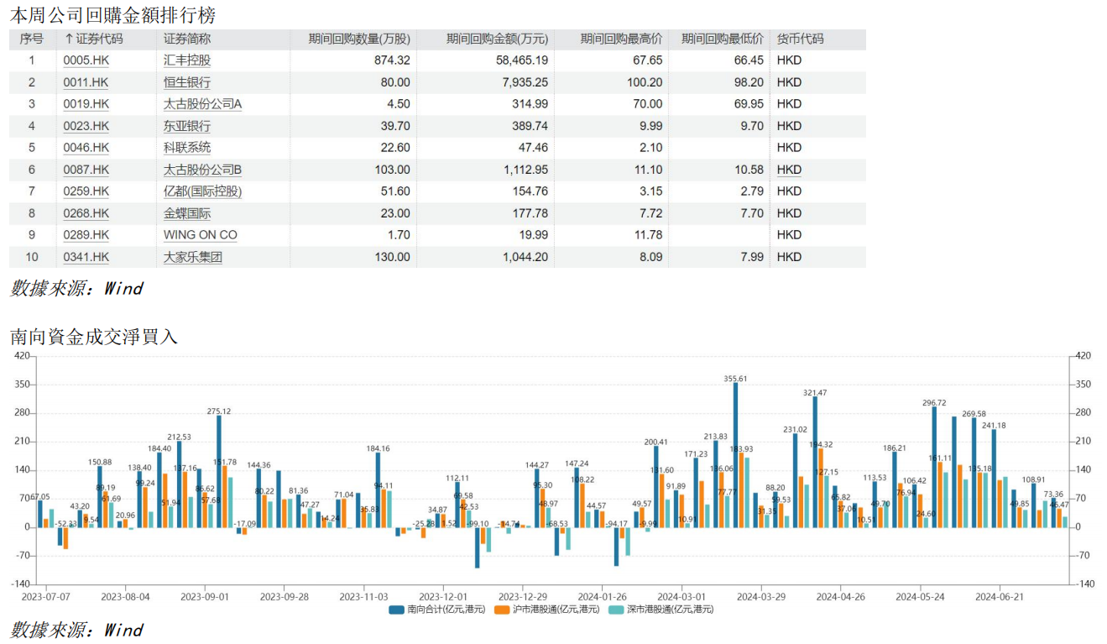Click x-axis date 2023-07-07

click(46, 596)
